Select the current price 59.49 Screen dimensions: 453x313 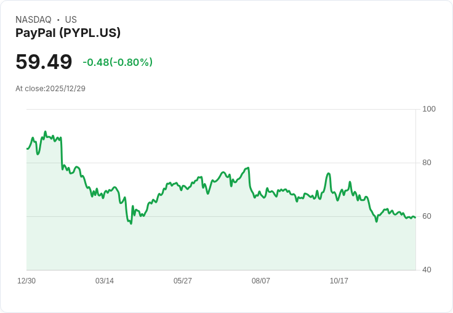44,62
